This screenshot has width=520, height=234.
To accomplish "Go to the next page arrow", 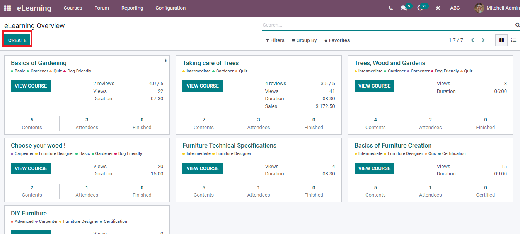I will [483, 40].
